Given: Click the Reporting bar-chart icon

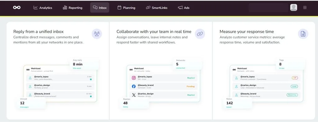Looking at the screenshot, I should (65, 7).
